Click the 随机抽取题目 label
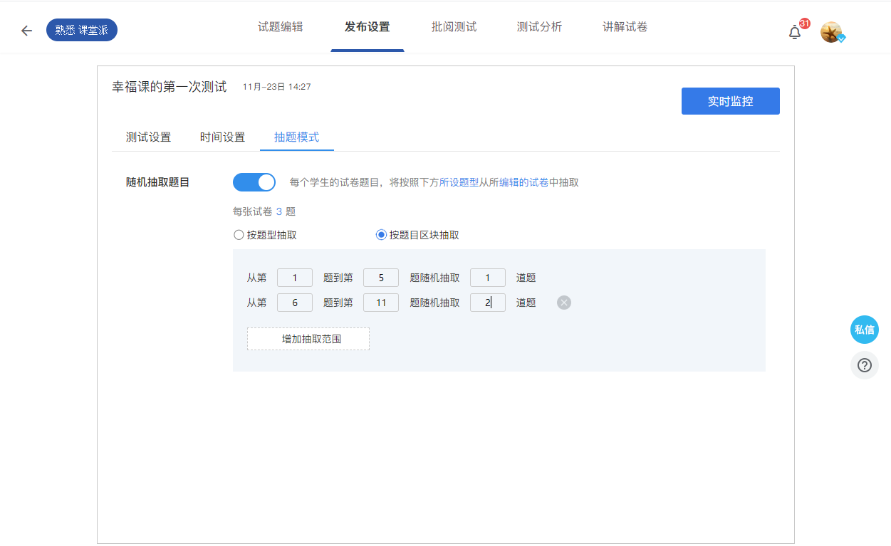This screenshot has height=546, width=891. tap(158, 182)
